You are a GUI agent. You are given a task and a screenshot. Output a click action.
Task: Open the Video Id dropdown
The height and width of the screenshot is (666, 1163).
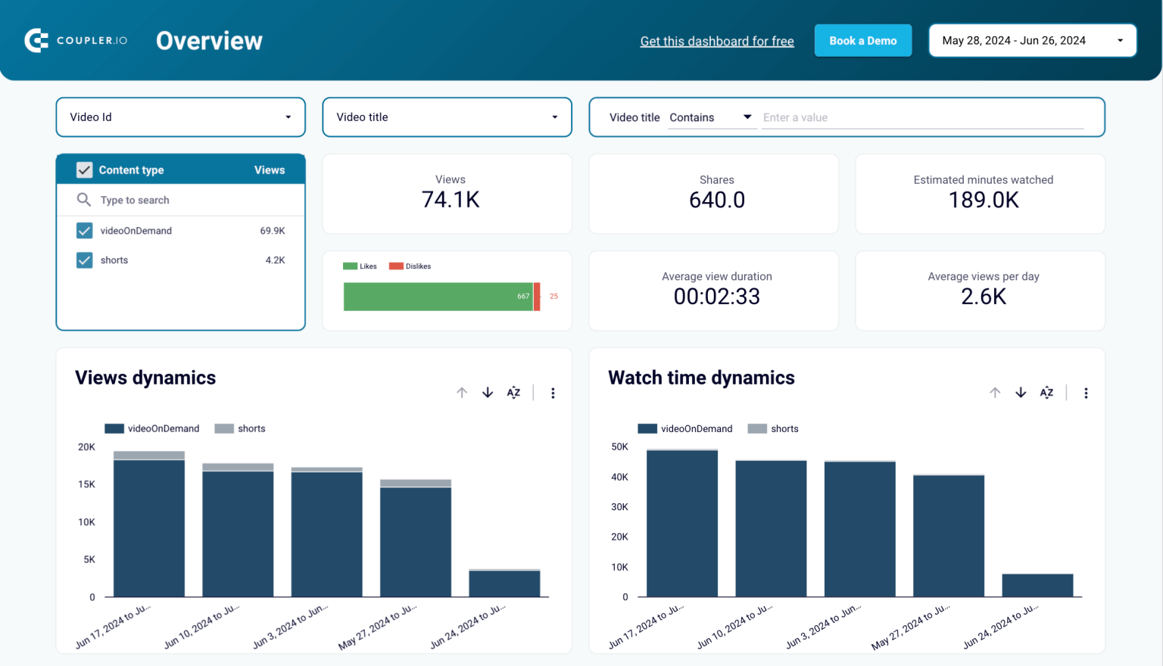[180, 117]
